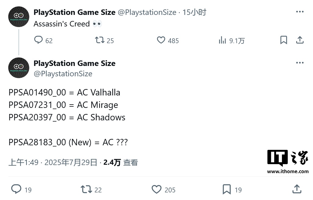Click @PlaystationSize handle in top tweet
The image size is (313, 200).
tap(147, 12)
